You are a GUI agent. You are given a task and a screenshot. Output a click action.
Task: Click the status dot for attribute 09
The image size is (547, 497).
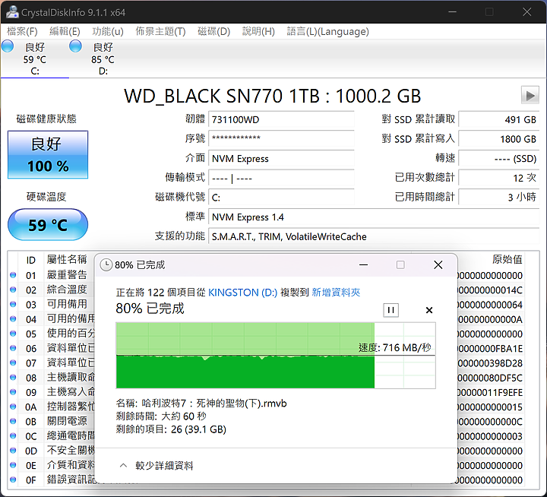13,392
